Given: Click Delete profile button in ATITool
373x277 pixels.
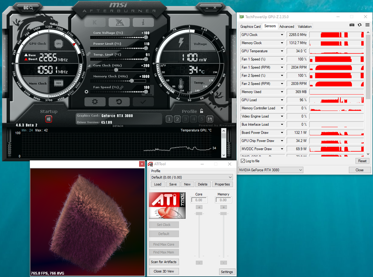Looking at the screenshot, I should pyautogui.click(x=203, y=184).
